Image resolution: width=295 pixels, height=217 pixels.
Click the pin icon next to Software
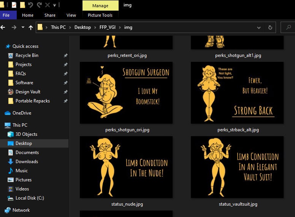click(65, 83)
